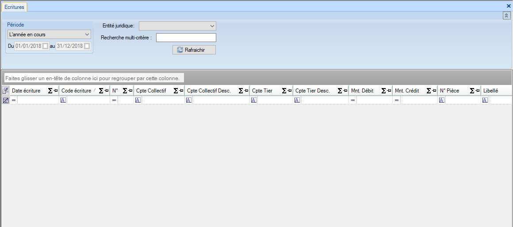The width and height of the screenshot is (513, 227).
Task: Click the sum icon in Date écriture column
Action: tap(50, 91)
